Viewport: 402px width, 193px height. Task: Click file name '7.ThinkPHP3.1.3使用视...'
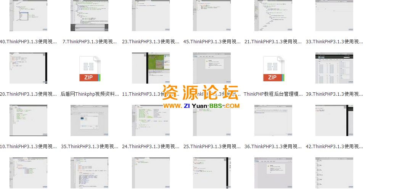tap(90, 42)
